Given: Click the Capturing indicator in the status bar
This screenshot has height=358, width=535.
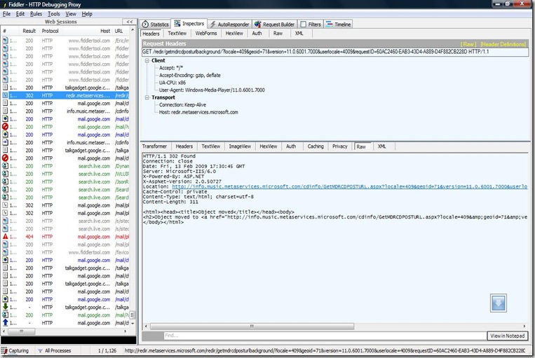Looking at the screenshot, I should [x=15, y=350].
